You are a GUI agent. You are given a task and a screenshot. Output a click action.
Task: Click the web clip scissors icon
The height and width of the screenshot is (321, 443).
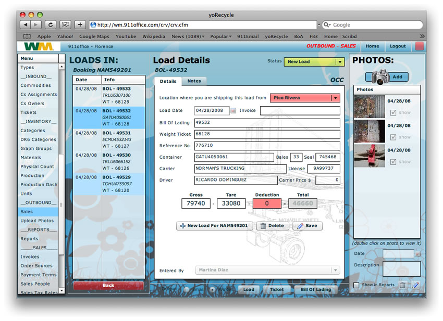[x=65, y=25]
